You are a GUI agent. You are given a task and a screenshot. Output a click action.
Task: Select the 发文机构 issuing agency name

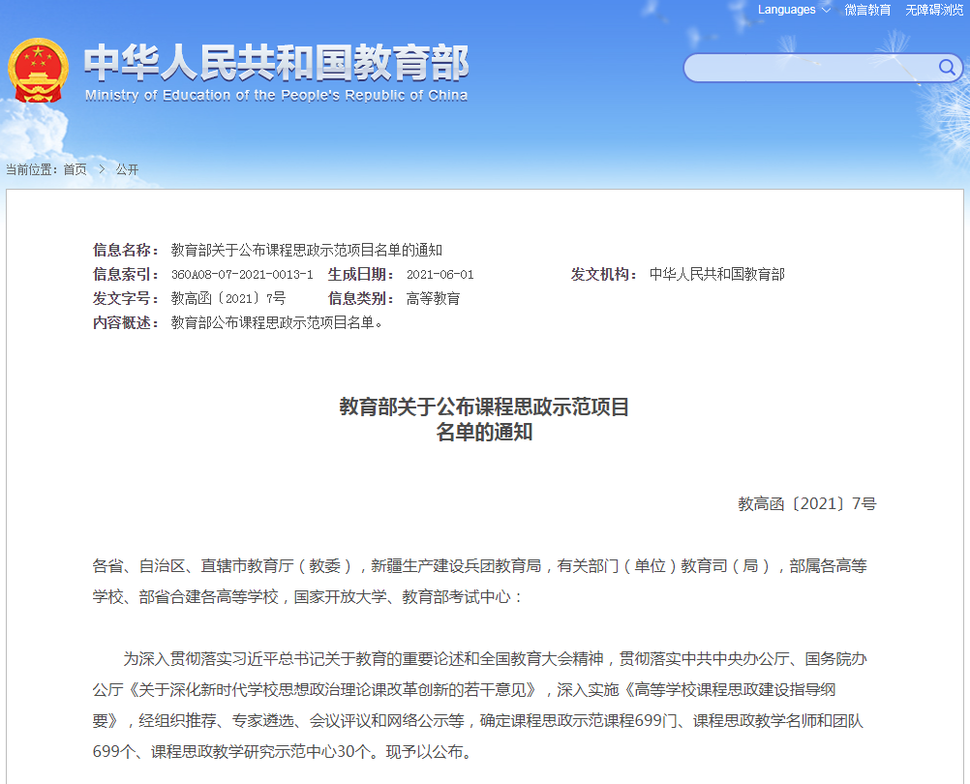click(x=718, y=273)
